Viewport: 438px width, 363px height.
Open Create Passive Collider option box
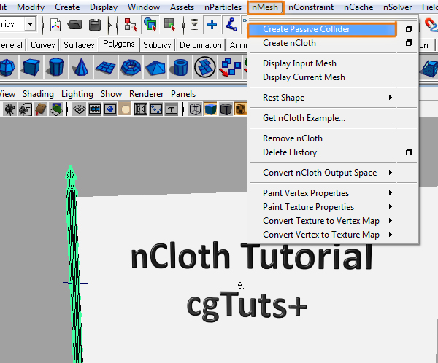point(409,29)
